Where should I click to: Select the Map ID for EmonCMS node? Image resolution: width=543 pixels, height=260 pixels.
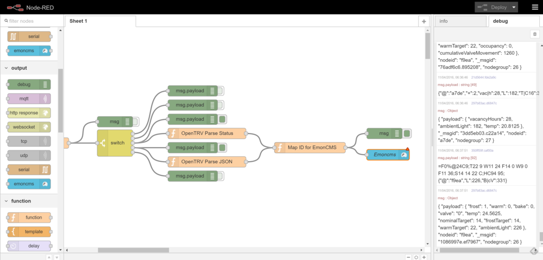click(311, 148)
